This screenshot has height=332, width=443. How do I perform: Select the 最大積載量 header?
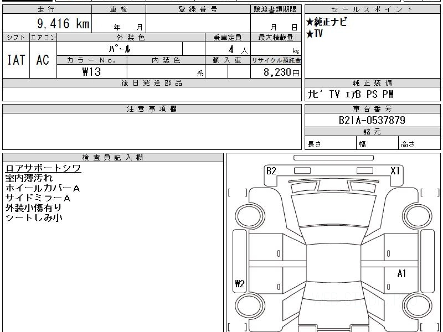point(276,37)
